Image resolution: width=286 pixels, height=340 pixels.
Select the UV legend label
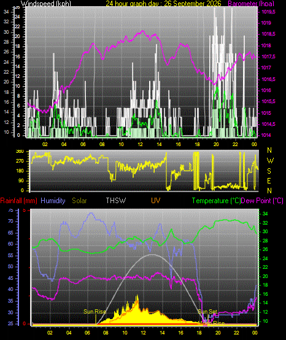tap(156, 201)
